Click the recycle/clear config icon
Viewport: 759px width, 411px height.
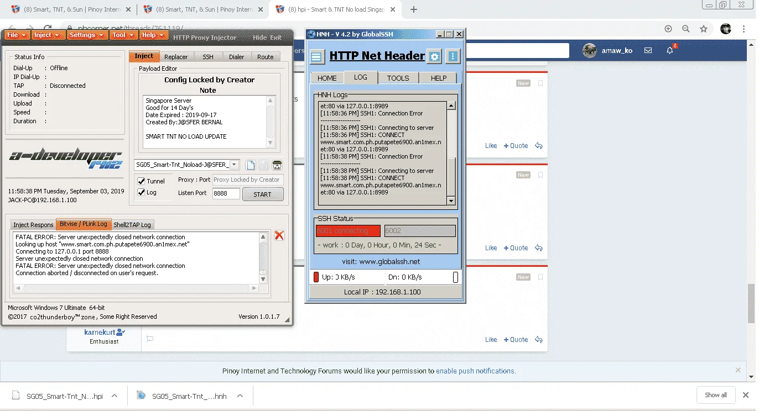point(277,165)
